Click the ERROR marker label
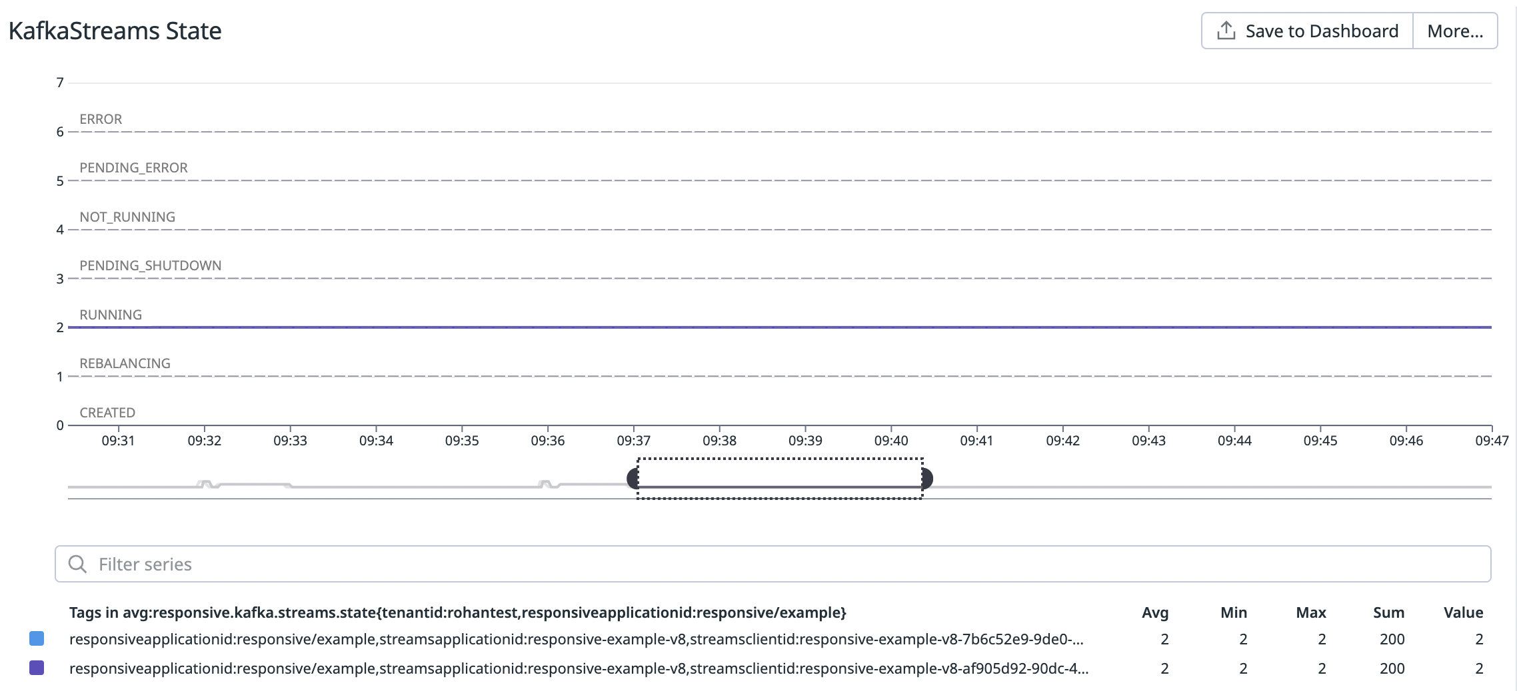Image resolution: width=1517 pixels, height=691 pixels. pyautogui.click(x=101, y=119)
